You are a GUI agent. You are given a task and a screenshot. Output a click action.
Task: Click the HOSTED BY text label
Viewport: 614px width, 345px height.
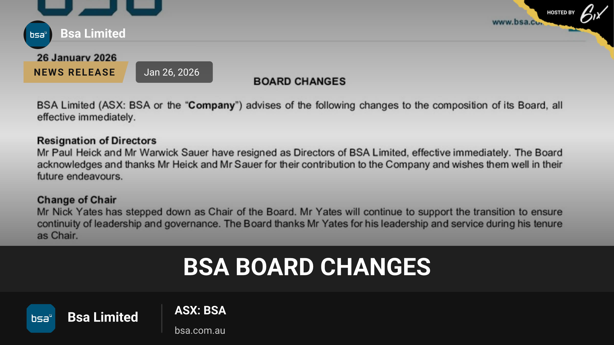coord(561,13)
